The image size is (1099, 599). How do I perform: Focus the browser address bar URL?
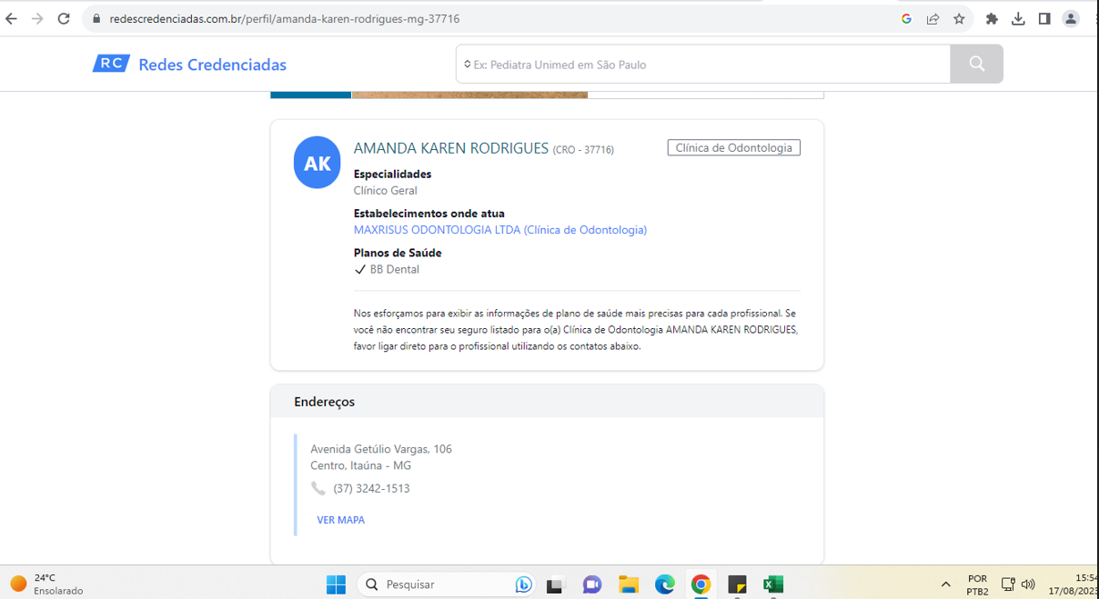284,18
